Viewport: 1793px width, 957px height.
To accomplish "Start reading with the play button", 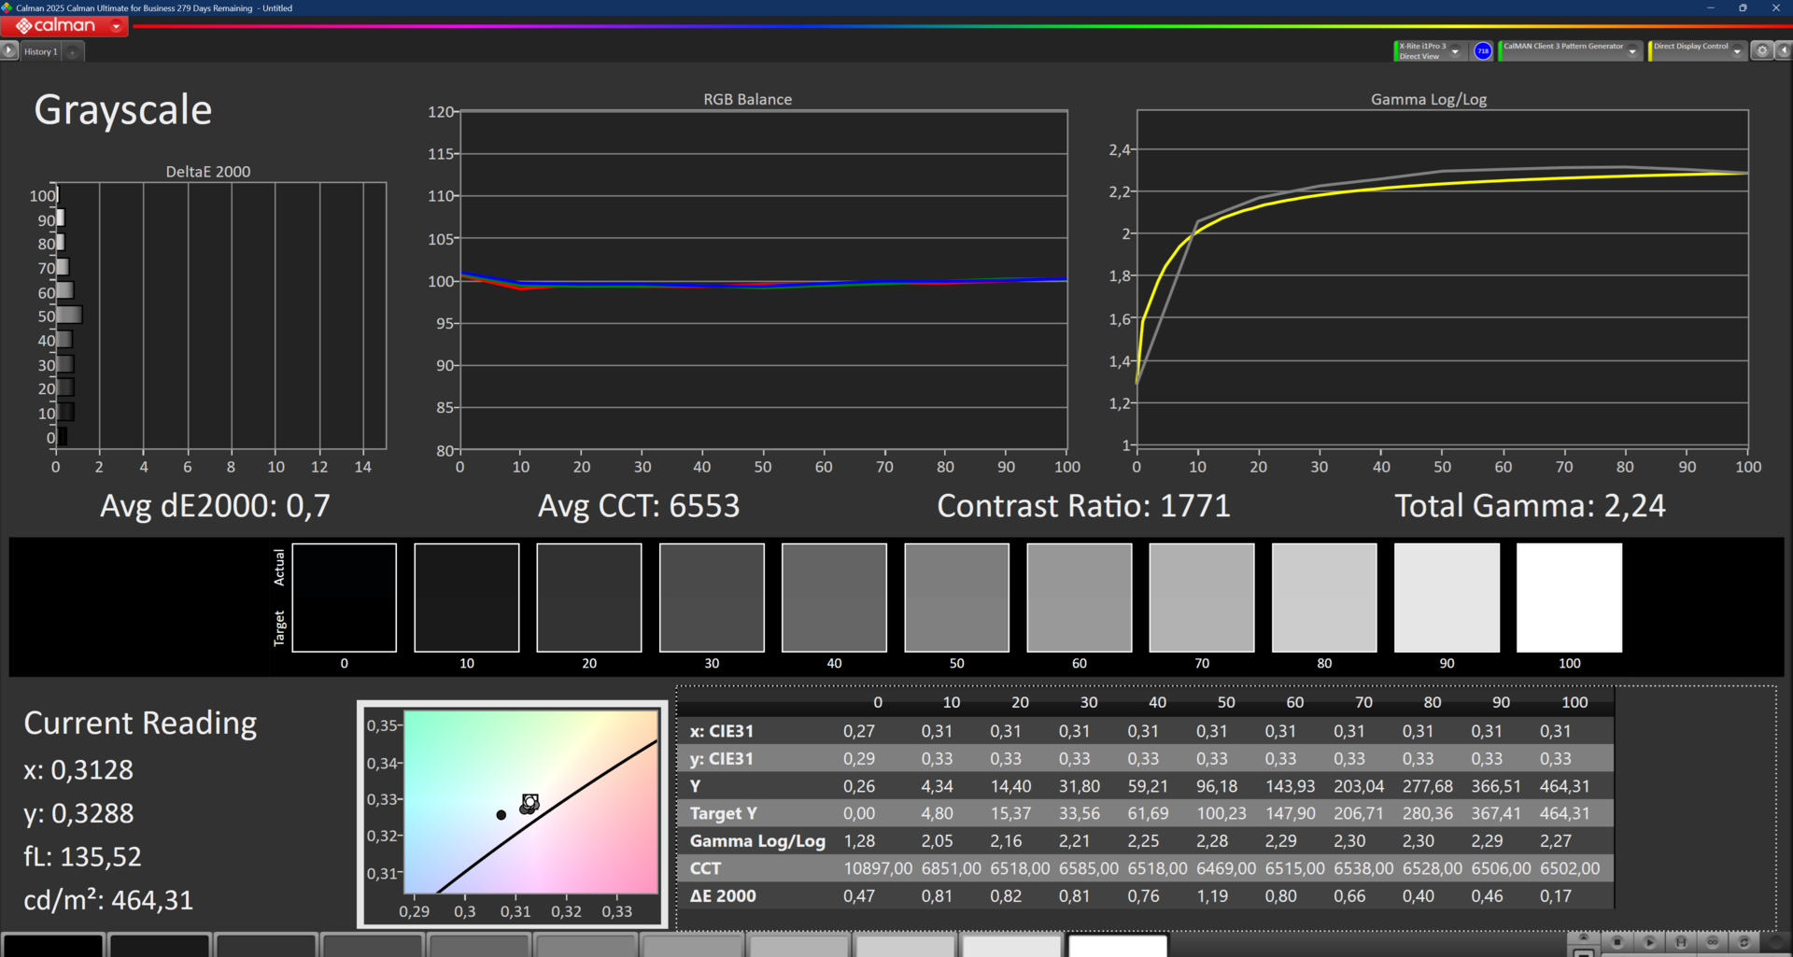I will (x=1649, y=942).
